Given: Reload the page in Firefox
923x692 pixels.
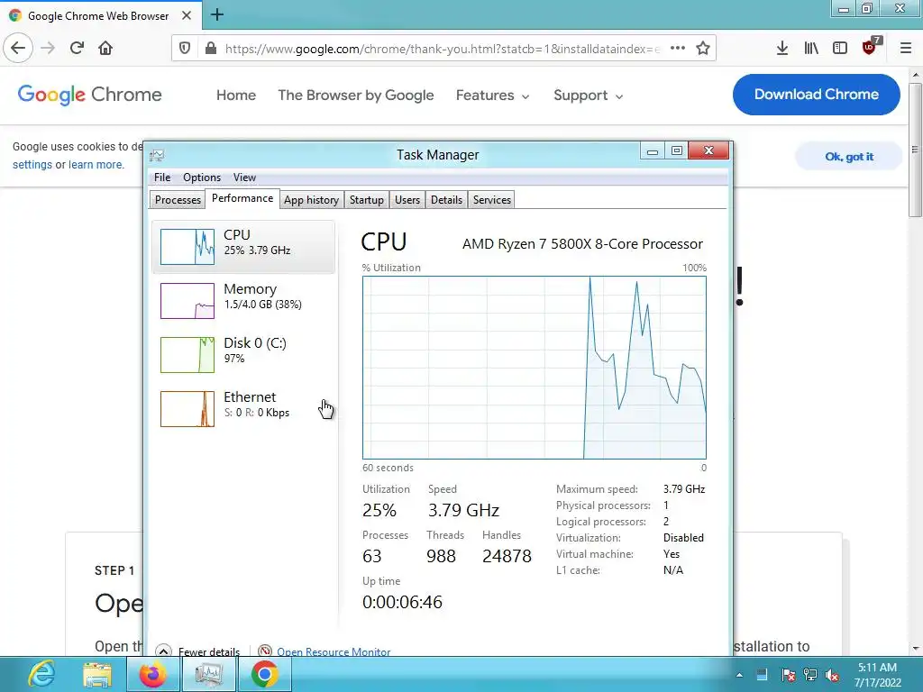Looking at the screenshot, I should pos(77,49).
